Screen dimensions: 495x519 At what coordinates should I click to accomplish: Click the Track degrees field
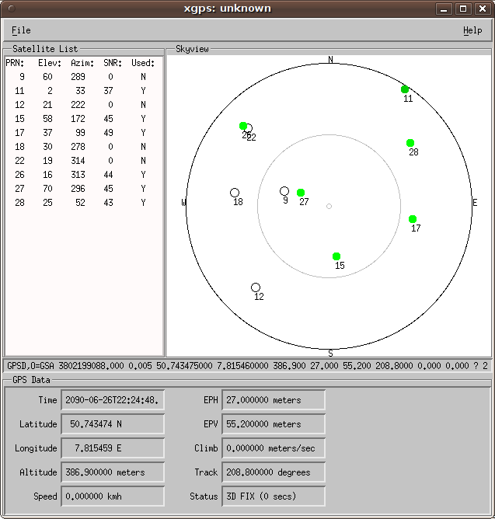click(273, 472)
